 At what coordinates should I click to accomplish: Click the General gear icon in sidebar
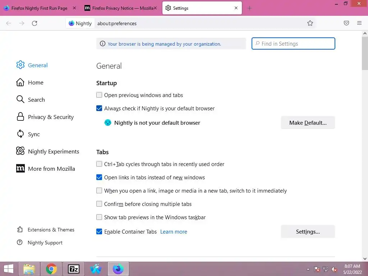point(20,65)
